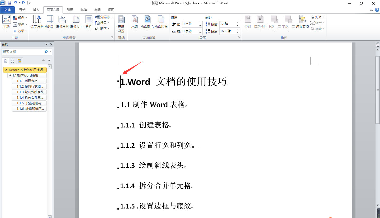The image size is (380, 218).
Task: Open Margins (页边距) options
Action: pos(50,24)
